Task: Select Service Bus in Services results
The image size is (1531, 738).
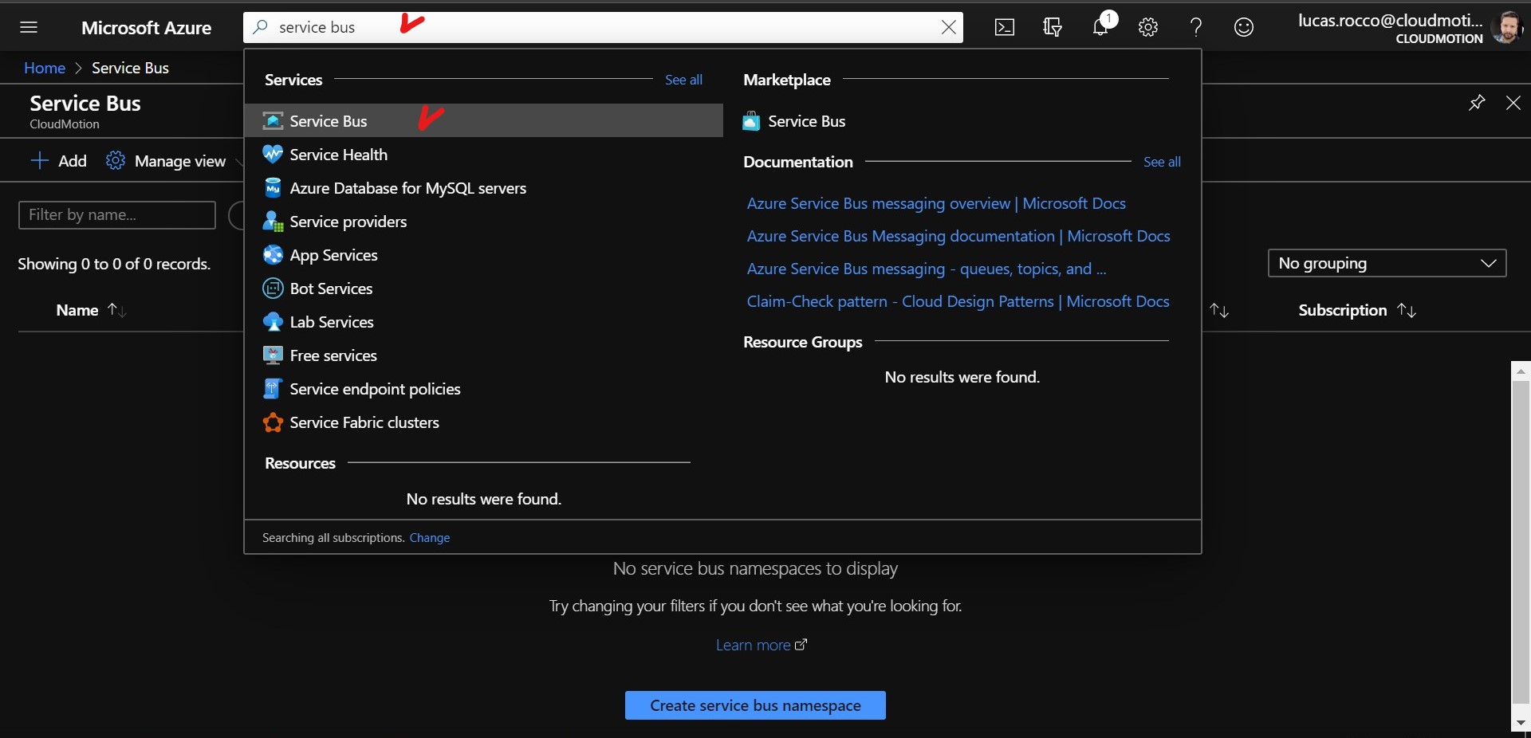Action: tap(483, 120)
